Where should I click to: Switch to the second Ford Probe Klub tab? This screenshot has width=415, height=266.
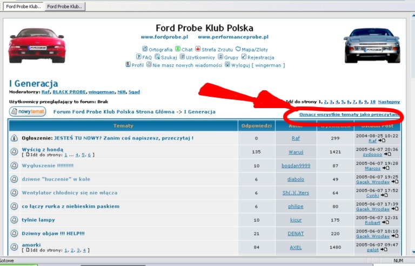(x=65, y=6)
